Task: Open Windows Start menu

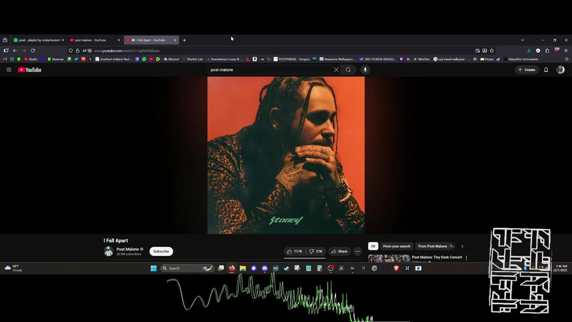Action: (x=154, y=268)
